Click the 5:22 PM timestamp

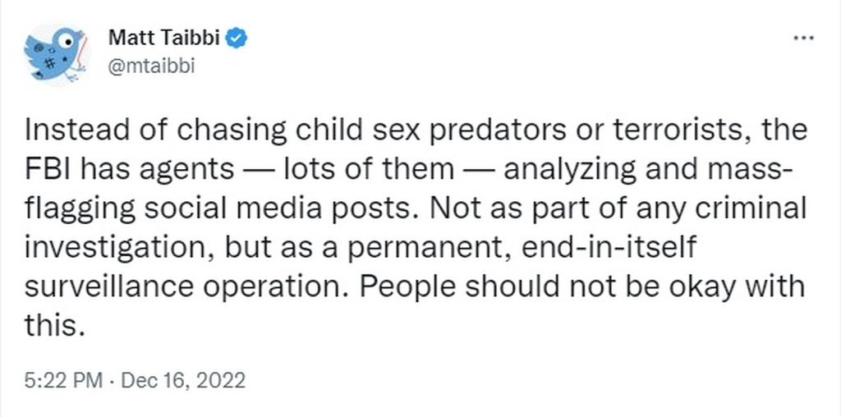pyautogui.click(x=63, y=381)
